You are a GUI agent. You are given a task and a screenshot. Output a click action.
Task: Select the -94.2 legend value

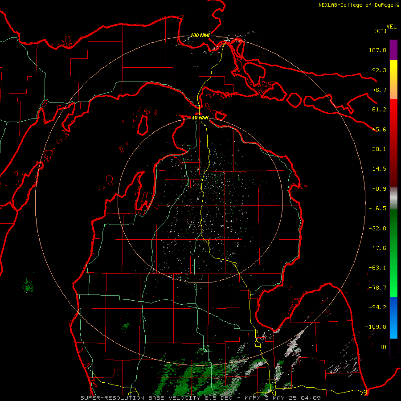(x=377, y=307)
